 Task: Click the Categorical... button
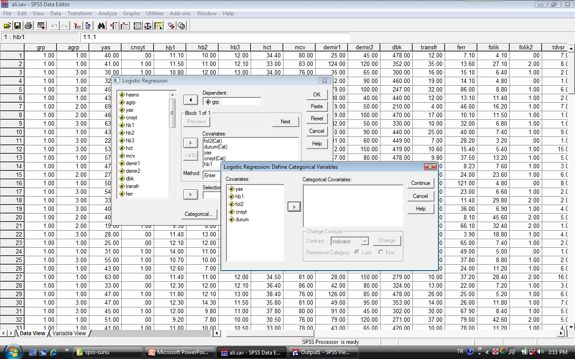pyautogui.click(x=199, y=214)
